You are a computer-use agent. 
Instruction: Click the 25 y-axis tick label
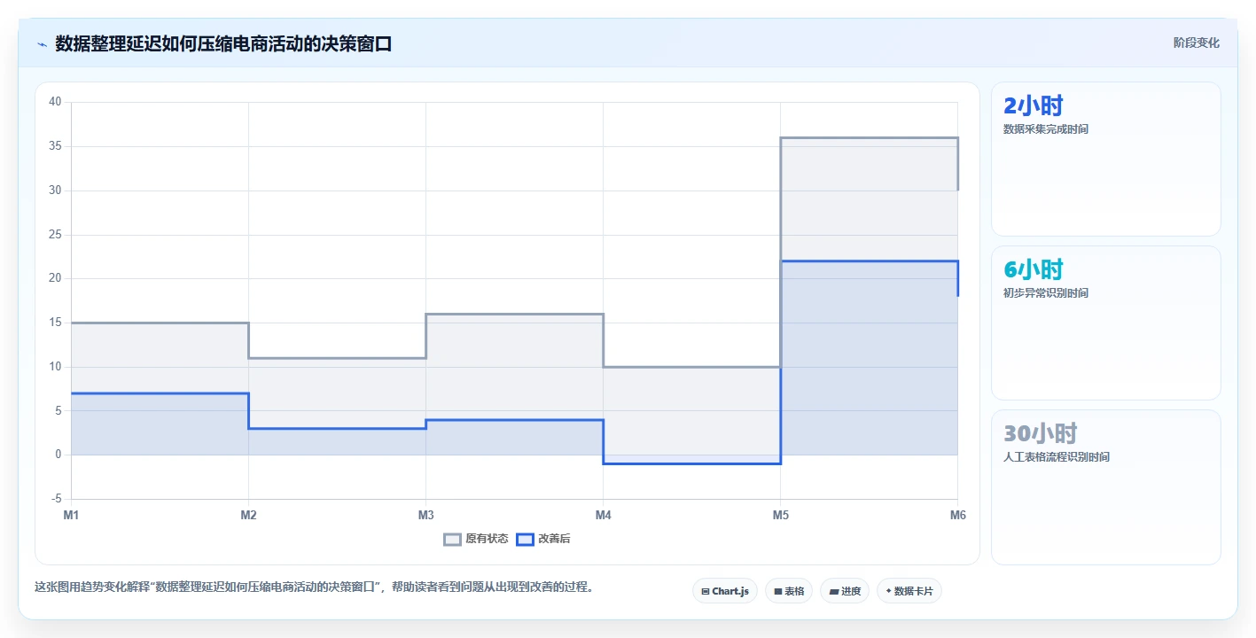tap(55, 235)
